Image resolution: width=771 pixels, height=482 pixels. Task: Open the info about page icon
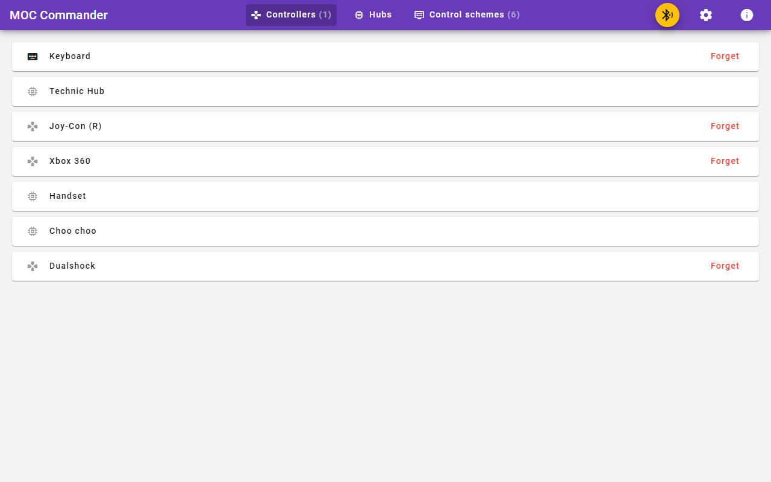(747, 15)
